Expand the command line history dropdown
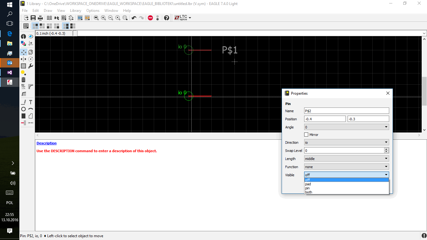The width and height of the screenshot is (427, 240). 424,33
